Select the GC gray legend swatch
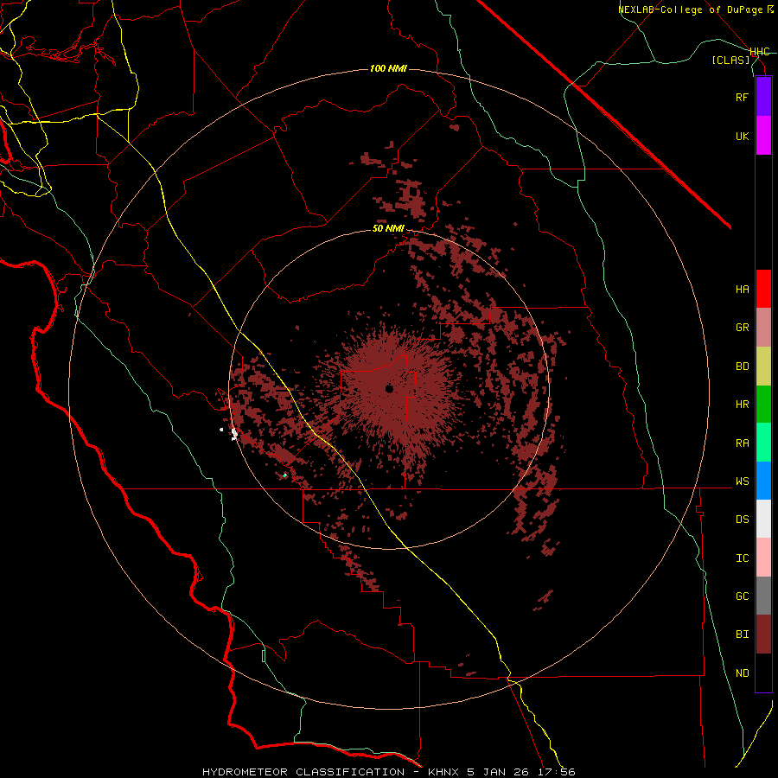 point(763,596)
